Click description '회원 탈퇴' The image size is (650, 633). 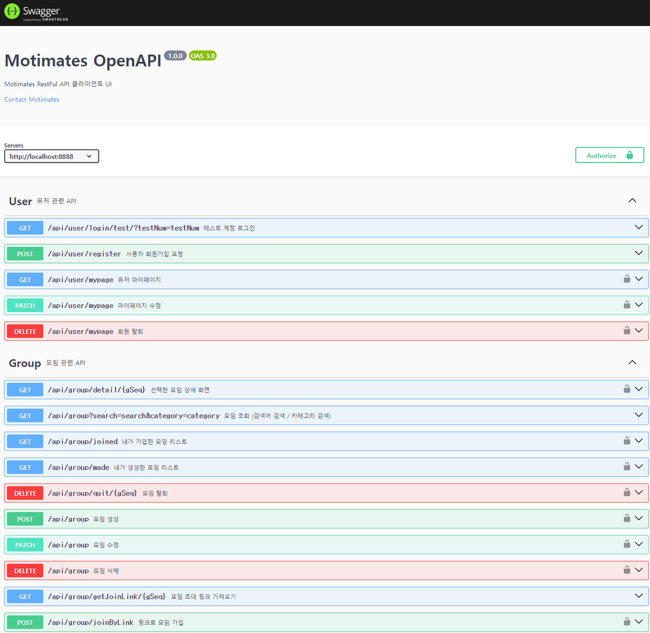click(x=131, y=332)
